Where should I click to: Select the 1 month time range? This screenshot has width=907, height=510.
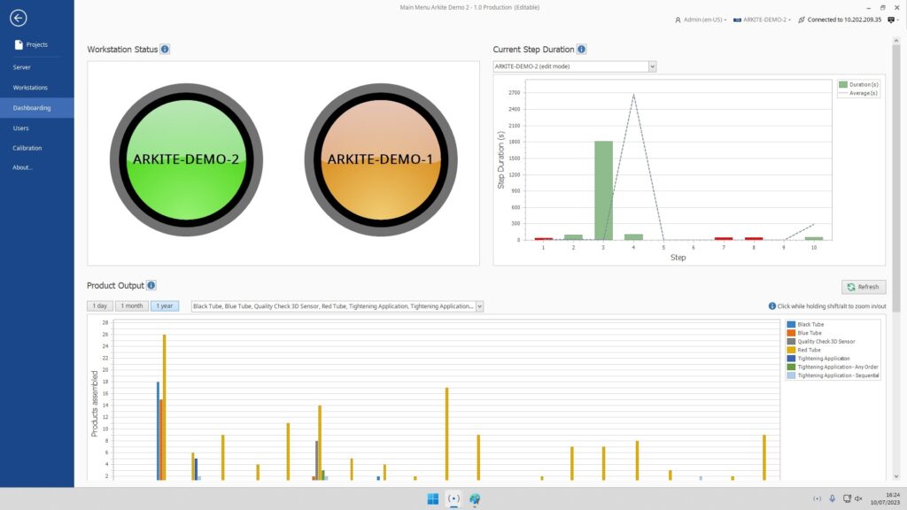pos(132,306)
